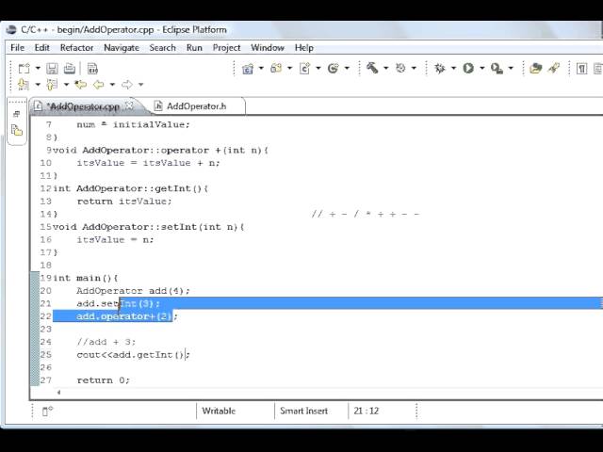Open the Refactor menu
603x452 pixels.
[76, 48]
